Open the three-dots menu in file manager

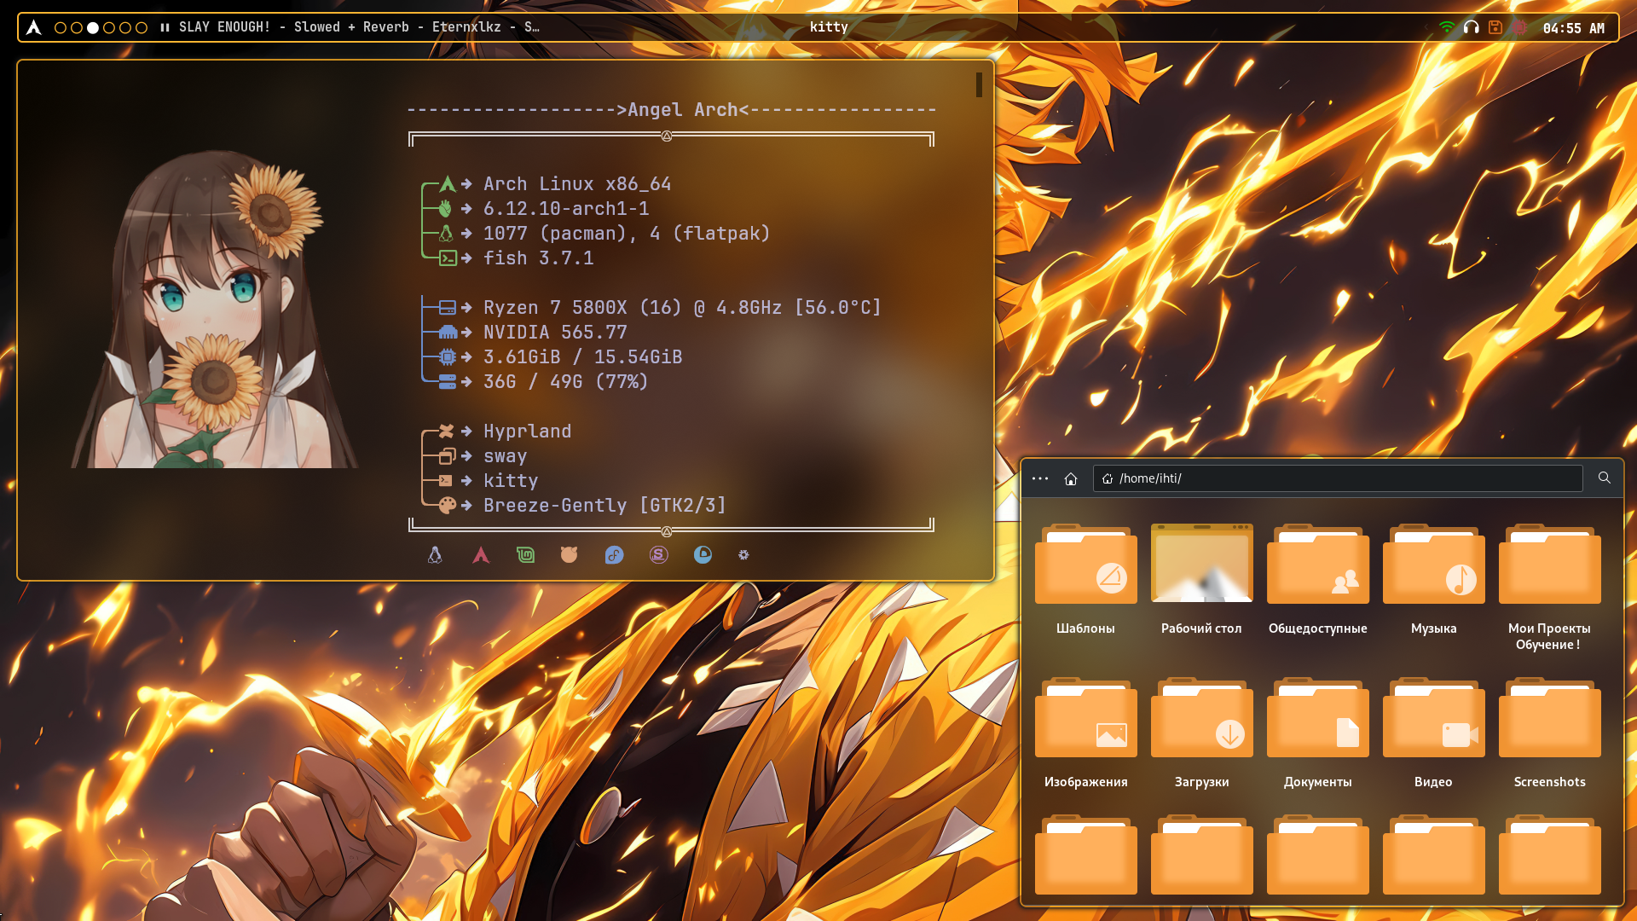click(1040, 478)
